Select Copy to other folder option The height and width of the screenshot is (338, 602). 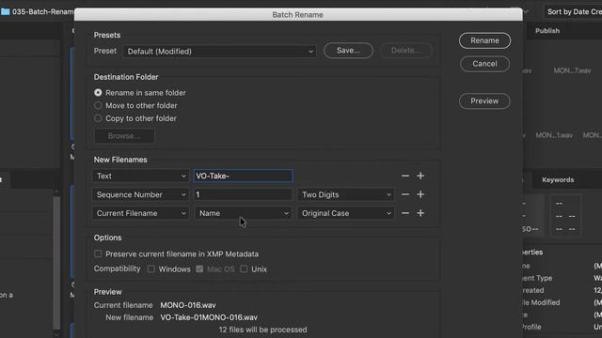[98, 118]
